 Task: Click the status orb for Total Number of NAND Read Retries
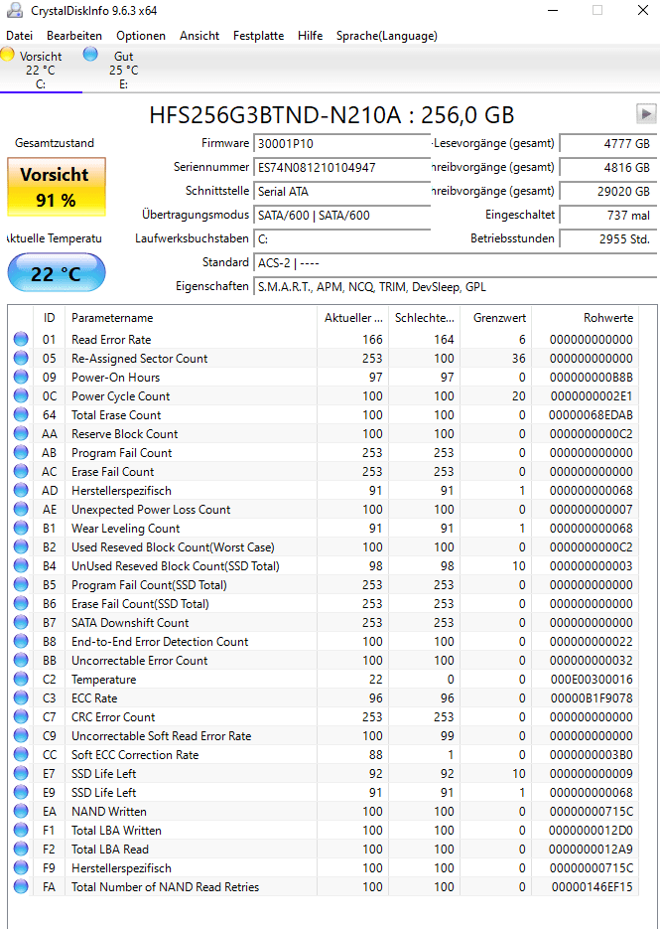coord(21,887)
